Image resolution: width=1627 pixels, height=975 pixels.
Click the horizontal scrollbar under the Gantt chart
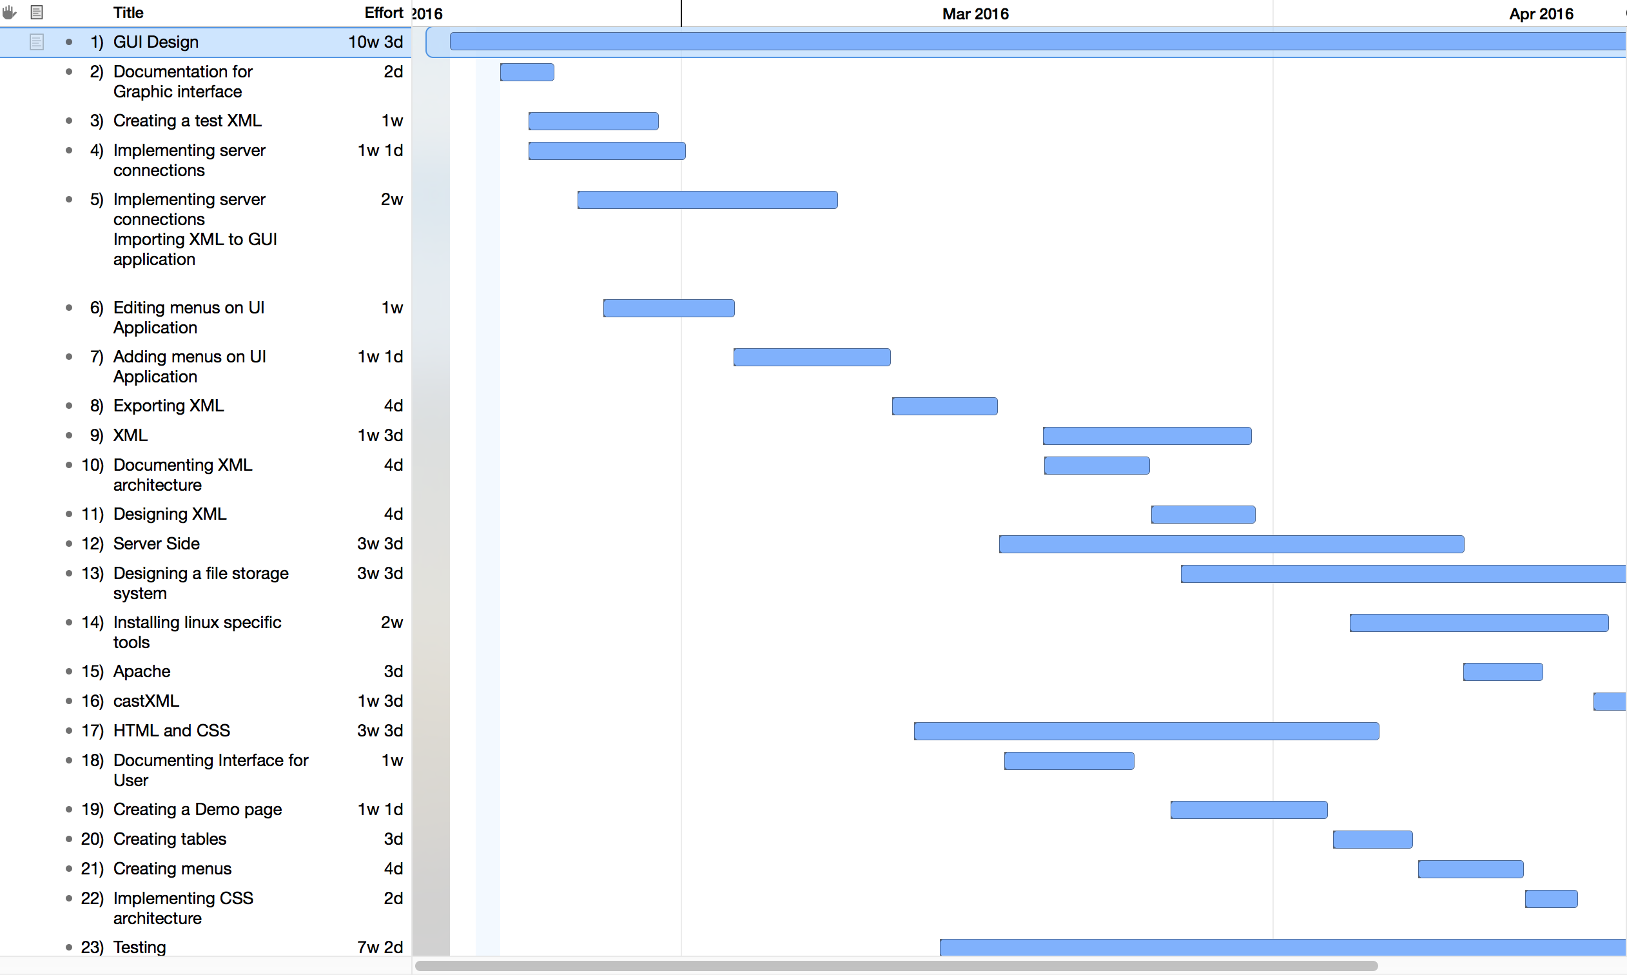pyautogui.click(x=895, y=966)
